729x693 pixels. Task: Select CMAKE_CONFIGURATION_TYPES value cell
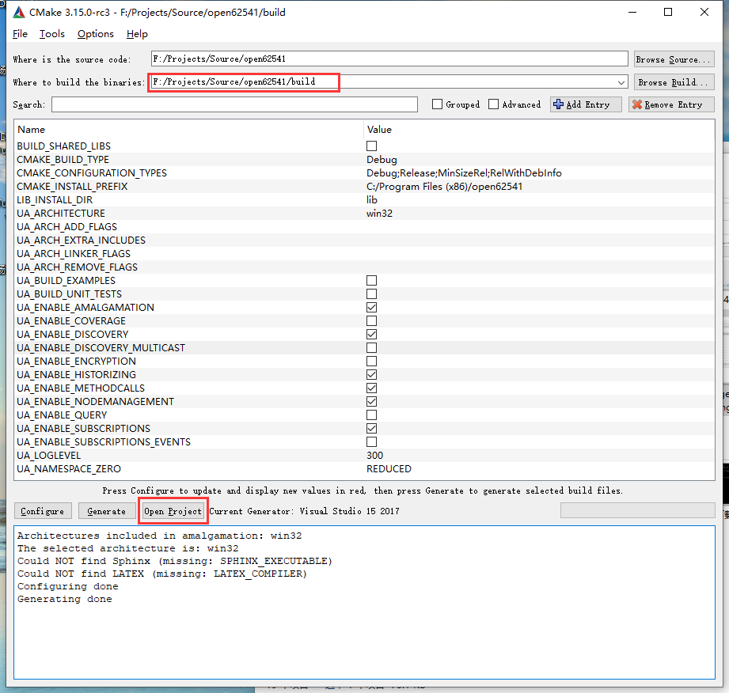[464, 173]
